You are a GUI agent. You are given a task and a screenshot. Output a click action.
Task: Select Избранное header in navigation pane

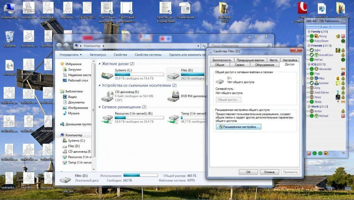coord(71,64)
